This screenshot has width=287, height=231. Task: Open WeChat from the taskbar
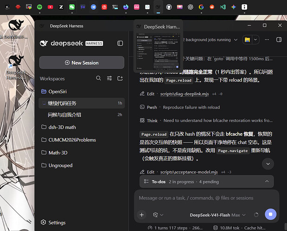click(x=72, y=7)
